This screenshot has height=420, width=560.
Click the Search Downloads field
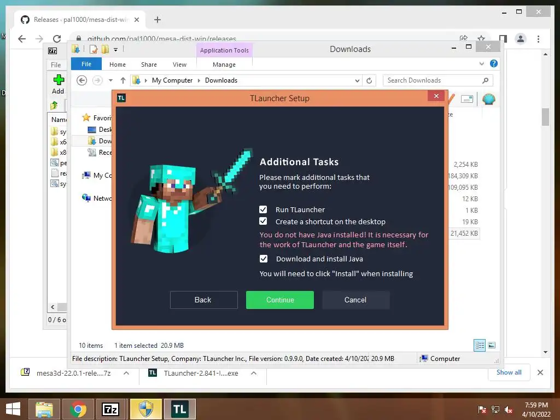click(437, 80)
